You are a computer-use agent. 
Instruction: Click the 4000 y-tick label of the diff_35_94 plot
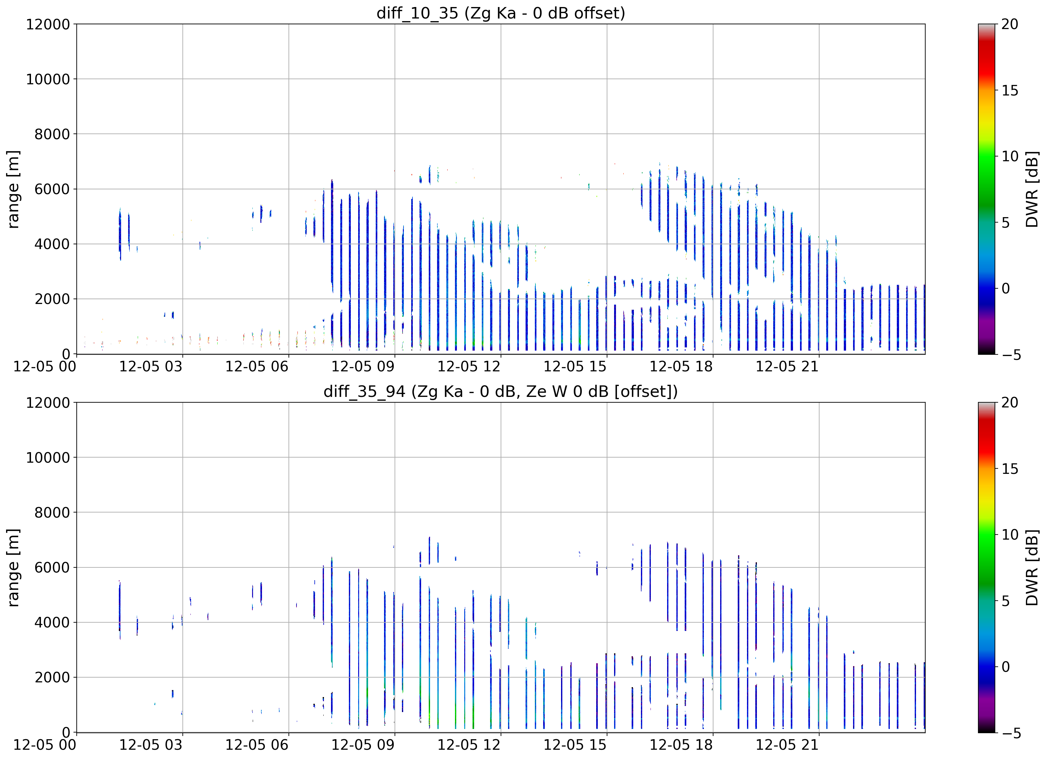(x=52, y=622)
